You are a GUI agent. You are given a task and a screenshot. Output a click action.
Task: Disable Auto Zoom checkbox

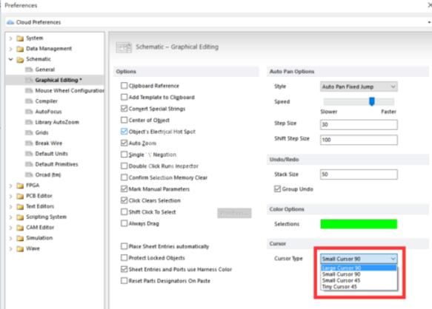pyautogui.click(x=124, y=143)
